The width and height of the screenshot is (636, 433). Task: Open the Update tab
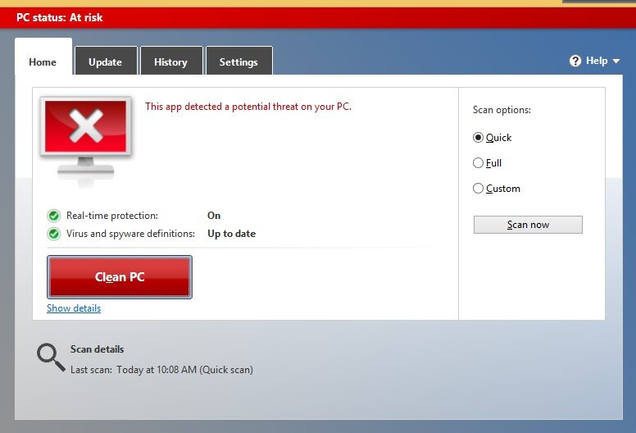click(106, 61)
